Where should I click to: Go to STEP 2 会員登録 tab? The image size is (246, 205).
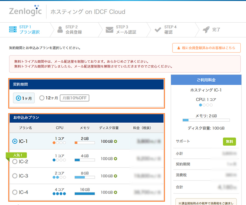73,30
